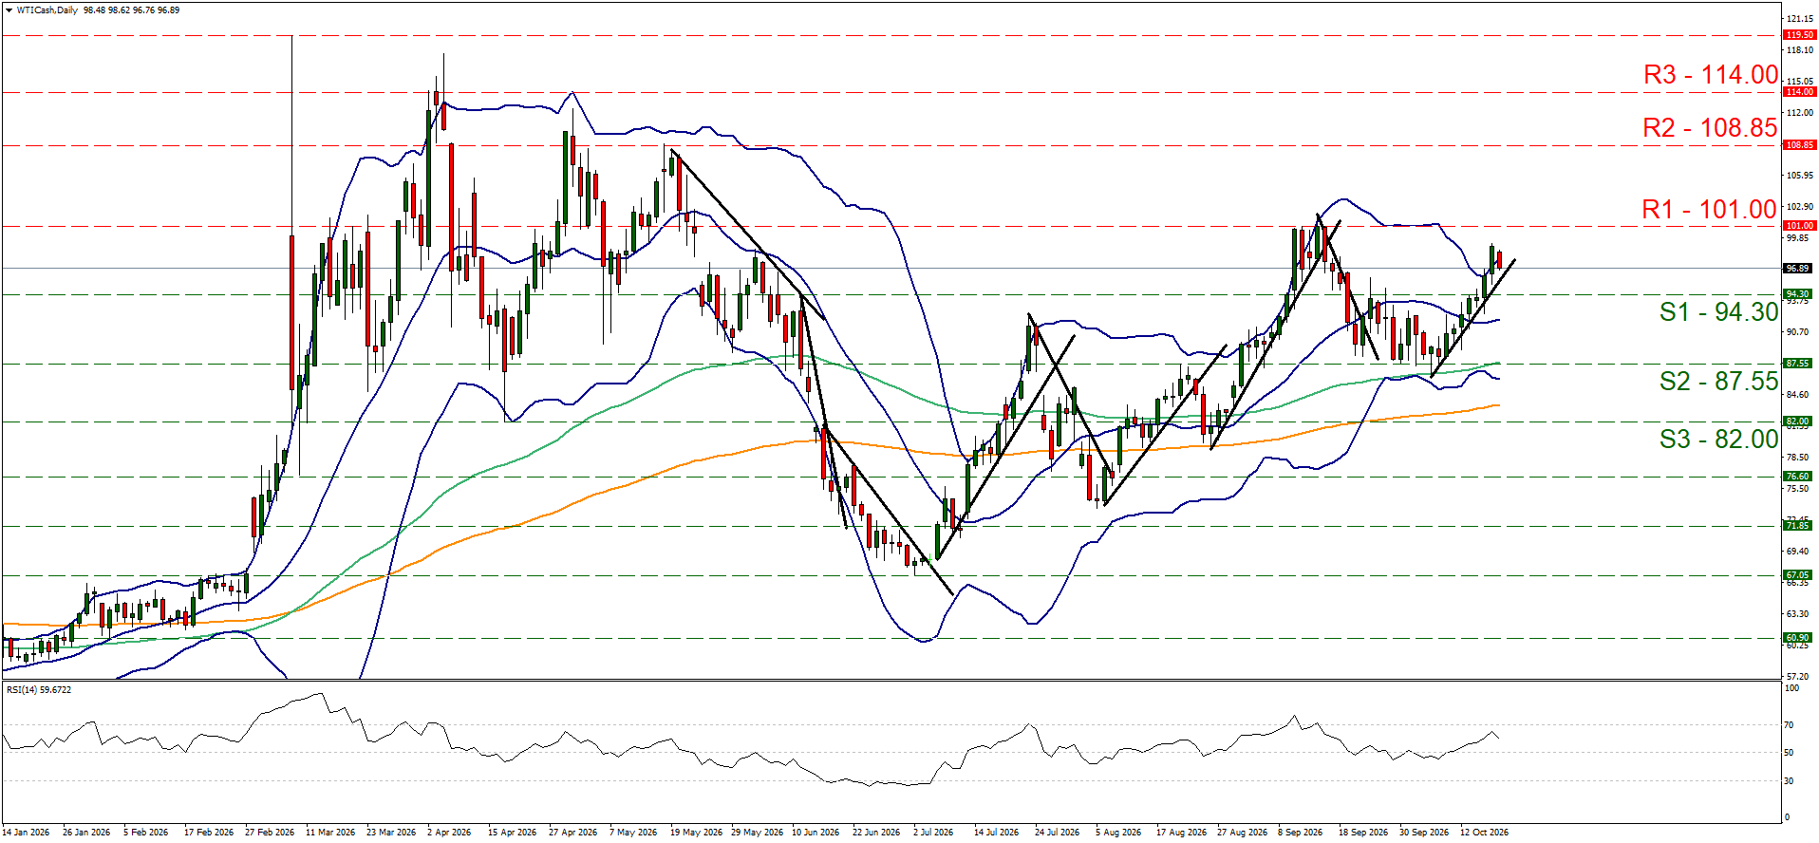Screen dimensions: 1819x843
Task: Click the 2 Jul 2026 date label
Action: [x=933, y=833]
